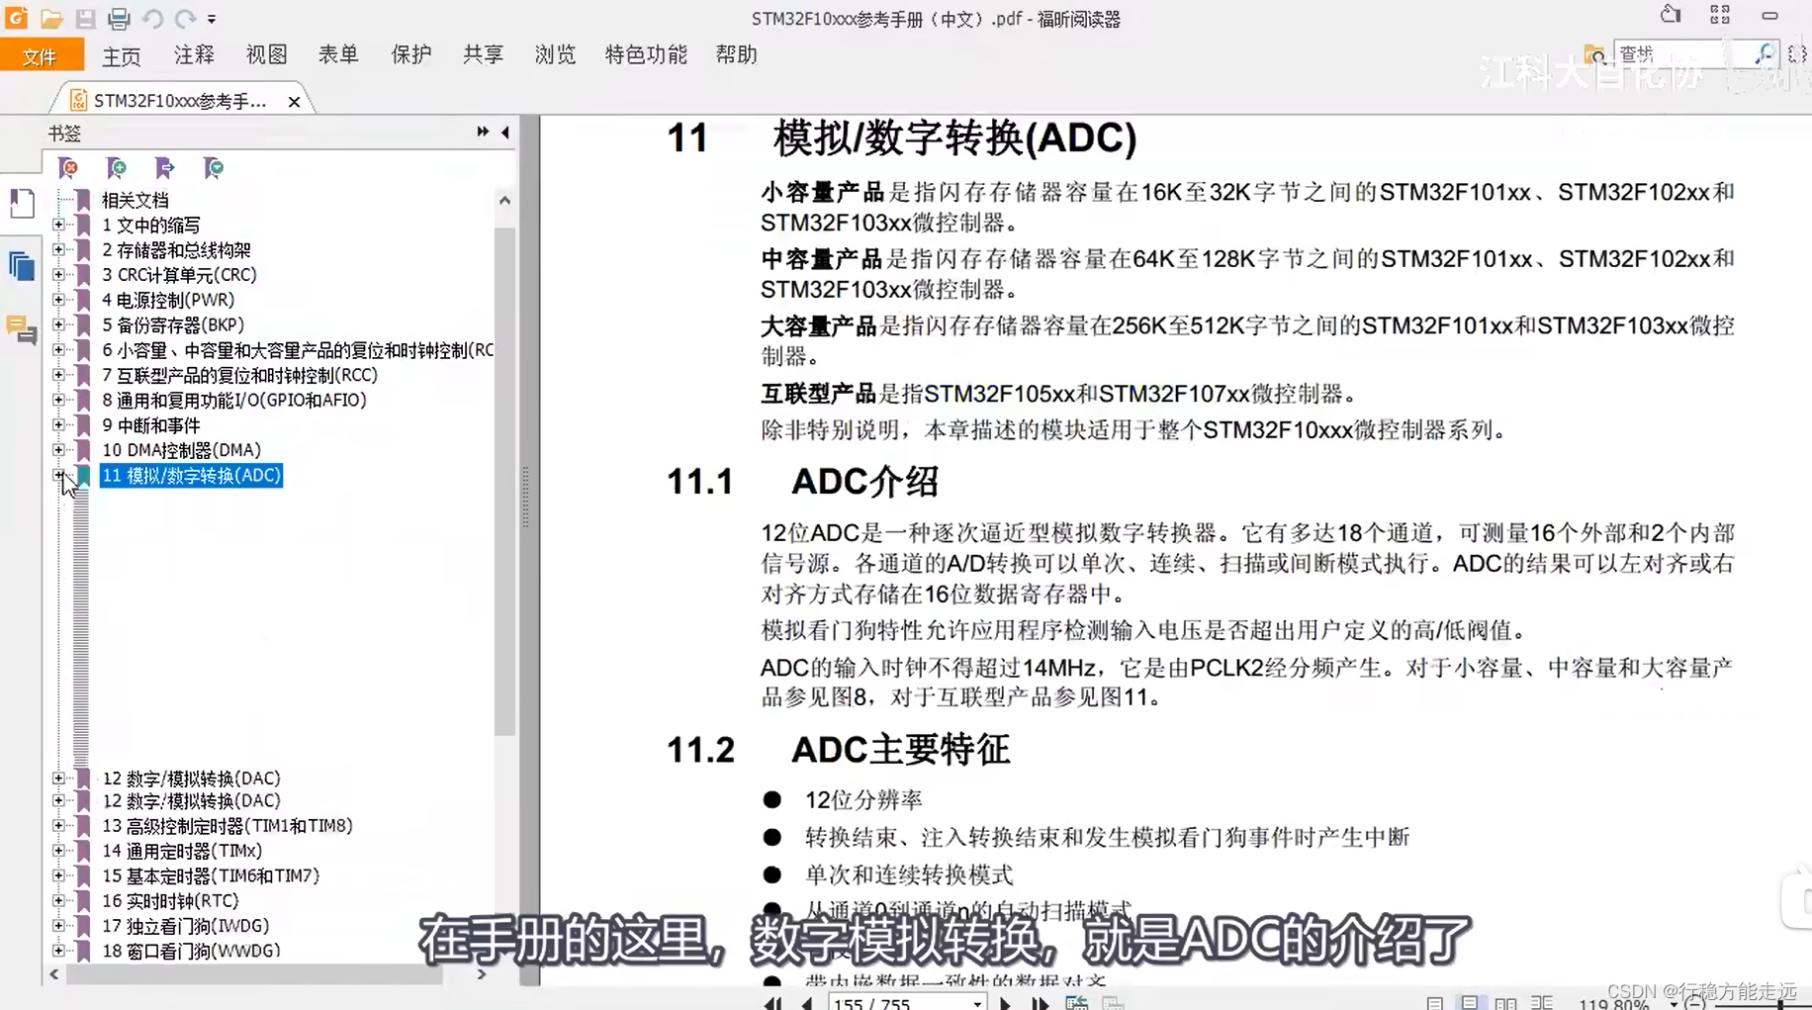Click the add new bookmark icon
The height and width of the screenshot is (1010, 1812).
(x=116, y=168)
